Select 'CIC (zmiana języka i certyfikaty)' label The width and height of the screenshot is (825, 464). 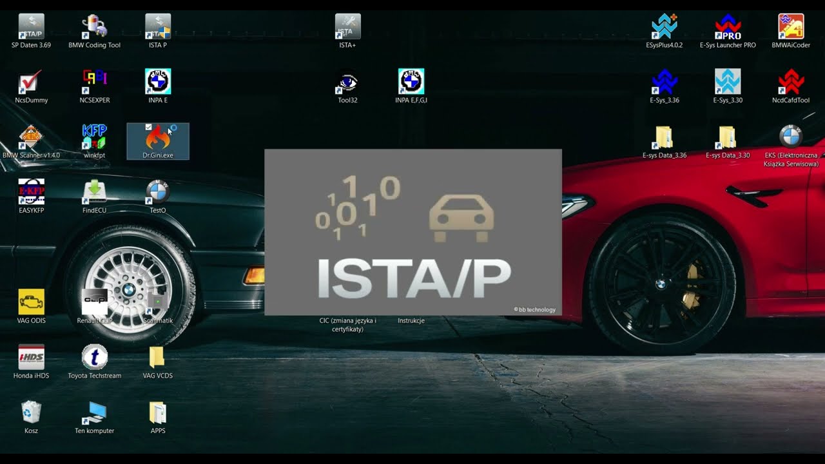click(347, 325)
